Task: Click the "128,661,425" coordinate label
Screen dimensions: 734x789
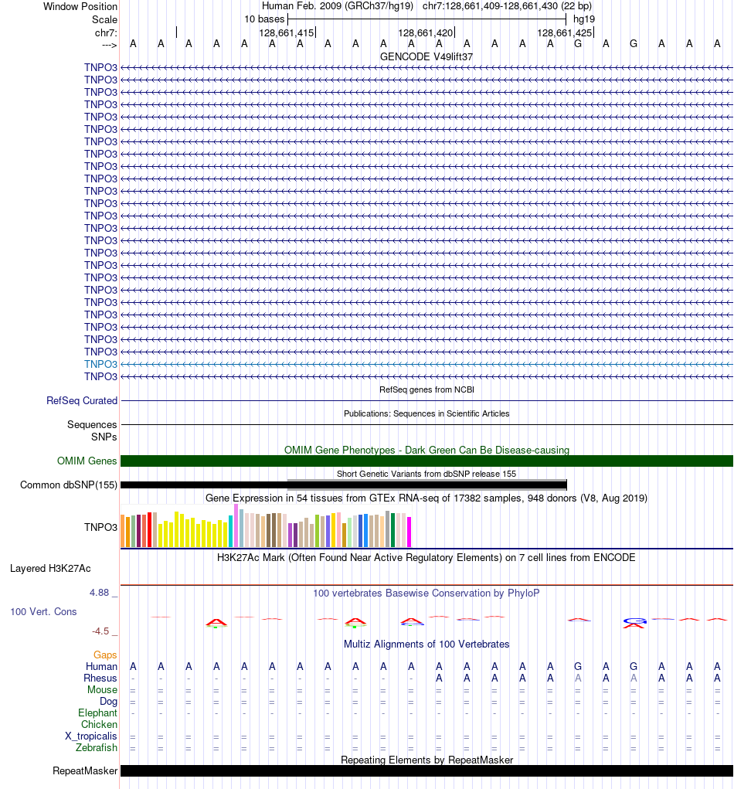Action: coord(565,32)
